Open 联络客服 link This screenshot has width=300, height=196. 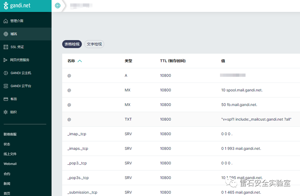10,134
